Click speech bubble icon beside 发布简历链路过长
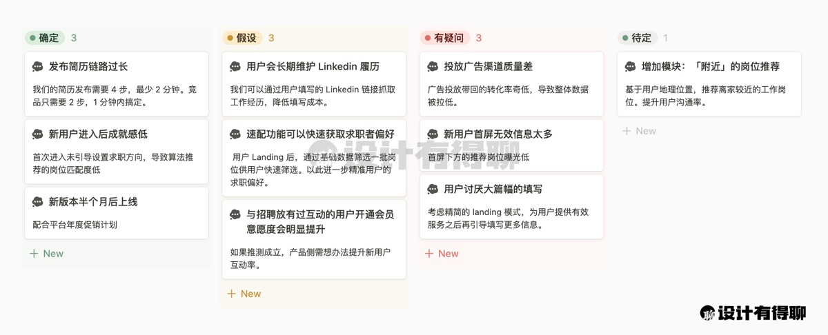This screenshot has height=335, width=828. click(x=38, y=67)
